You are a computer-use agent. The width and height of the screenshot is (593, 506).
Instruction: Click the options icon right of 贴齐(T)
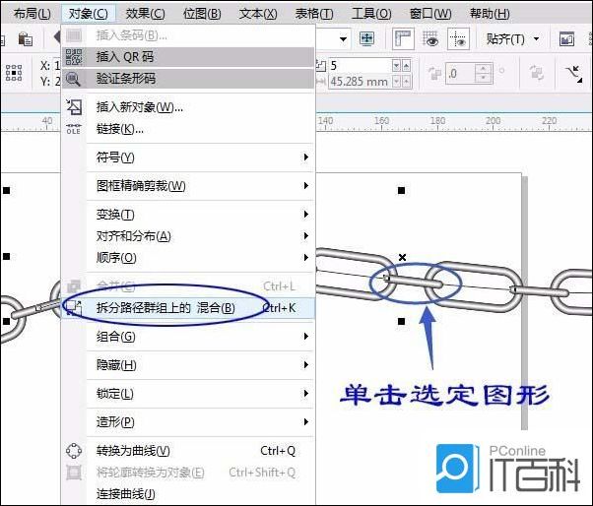(566, 39)
